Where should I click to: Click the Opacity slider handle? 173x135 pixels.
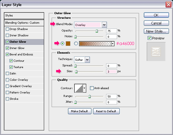[x=97, y=31]
